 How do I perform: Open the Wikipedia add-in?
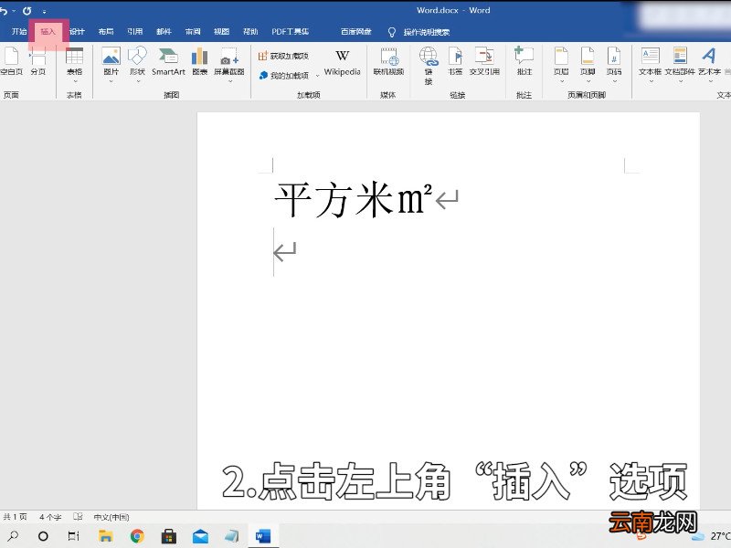pyautogui.click(x=342, y=62)
